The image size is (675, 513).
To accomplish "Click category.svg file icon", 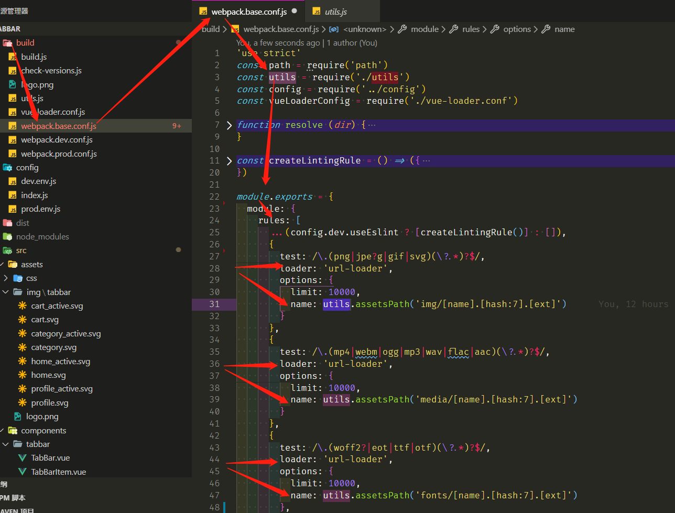I will coord(23,347).
